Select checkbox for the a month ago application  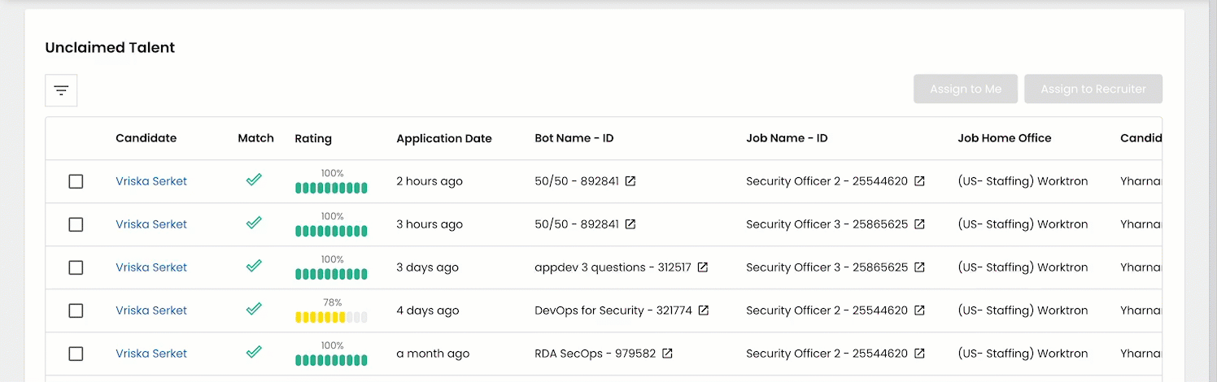tap(76, 354)
